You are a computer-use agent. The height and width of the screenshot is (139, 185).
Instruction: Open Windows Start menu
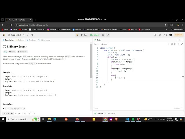(x=3, y=119)
